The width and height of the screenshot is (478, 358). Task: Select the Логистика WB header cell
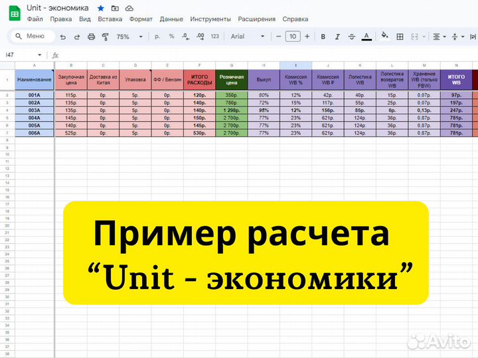coord(360,80)
